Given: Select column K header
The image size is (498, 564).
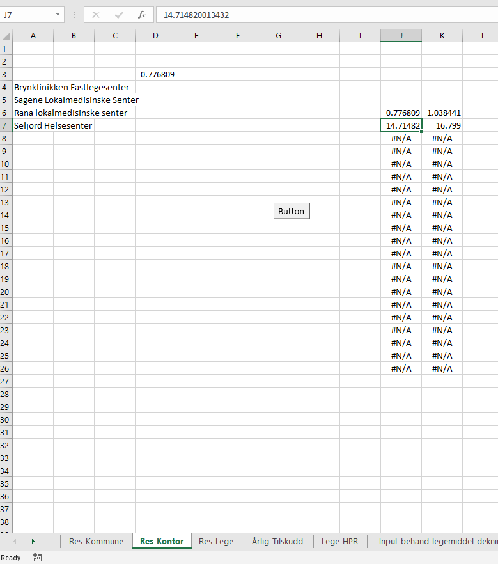Looking at the screenshot, I should click(x=442, y=36).
